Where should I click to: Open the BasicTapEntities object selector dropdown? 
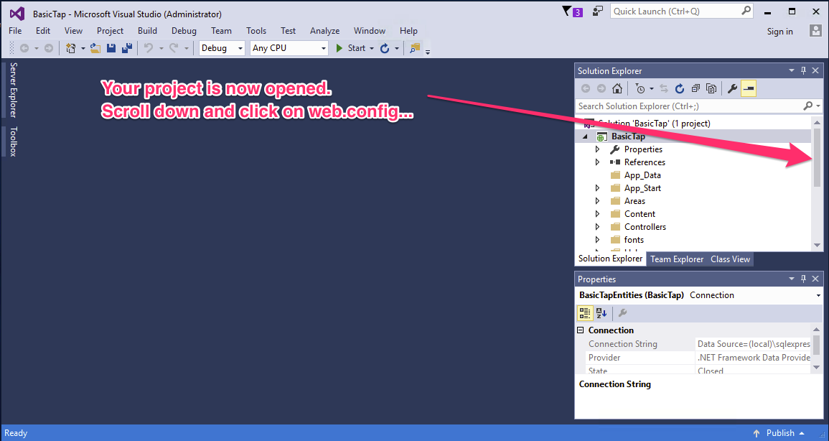[x=818, y=296]
